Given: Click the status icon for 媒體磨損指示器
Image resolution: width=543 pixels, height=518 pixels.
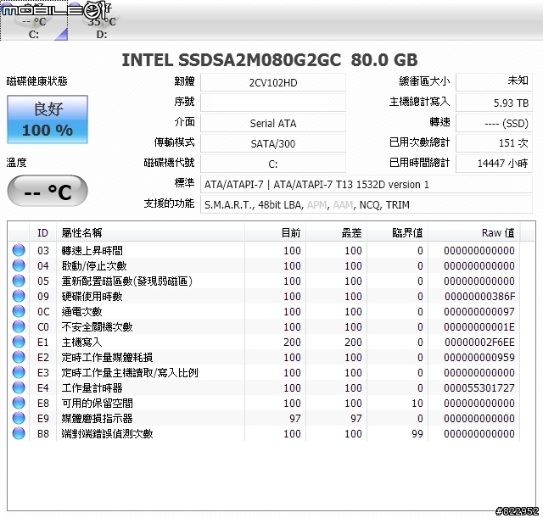Looking at the screenshot, I should [x=18, y=419].
